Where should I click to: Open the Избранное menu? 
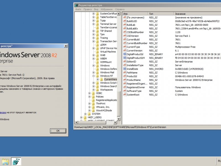pyautogui.click(x=107, y=9)
